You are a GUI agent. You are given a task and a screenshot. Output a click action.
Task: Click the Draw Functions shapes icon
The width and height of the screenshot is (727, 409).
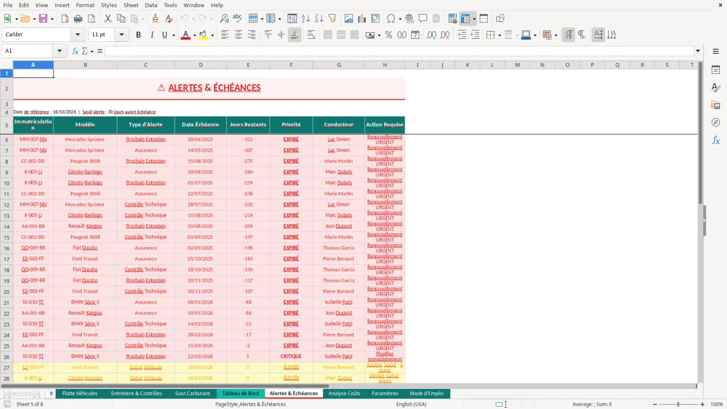tap(500, 19)
